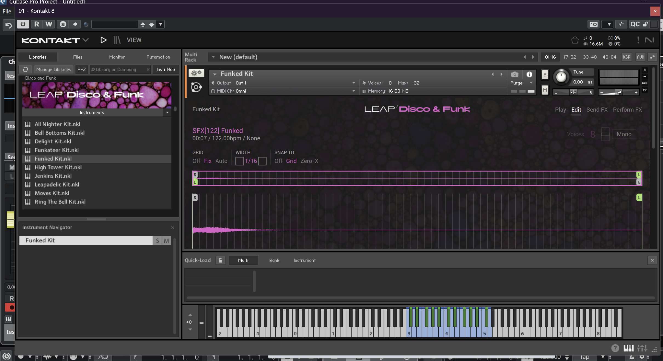Click the Manage Libraries button

(x=54, y=69)
